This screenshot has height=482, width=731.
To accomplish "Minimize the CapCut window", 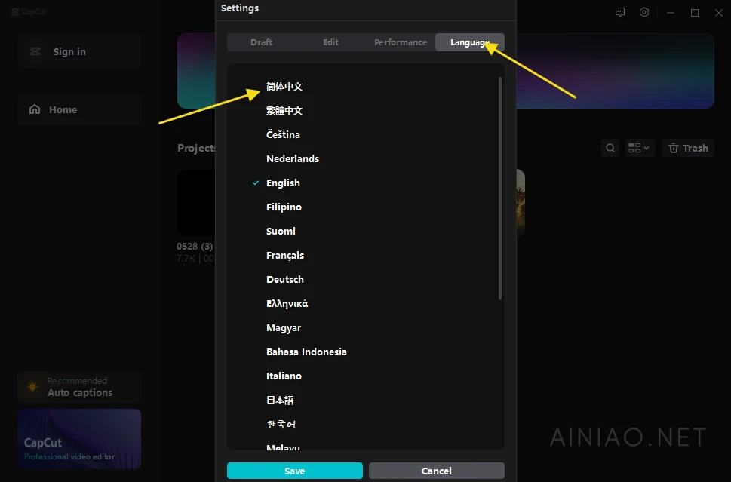I will pos(671,13).
